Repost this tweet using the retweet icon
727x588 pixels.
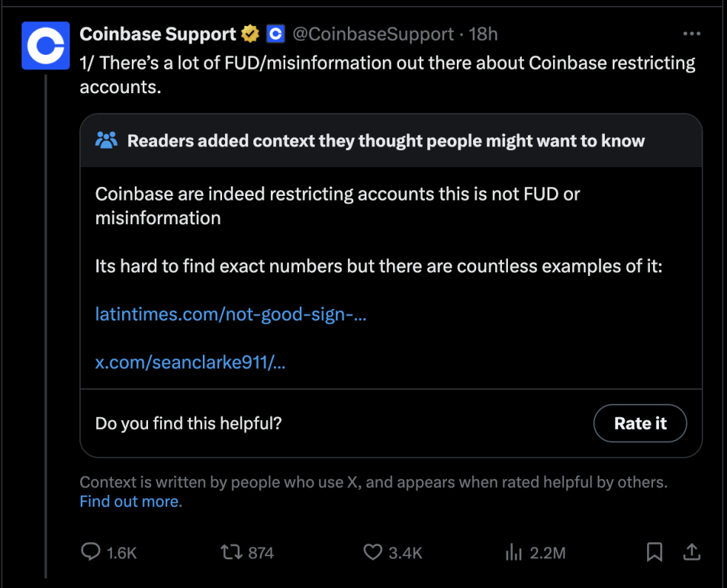pyautogui.click(x=231, y=552)
